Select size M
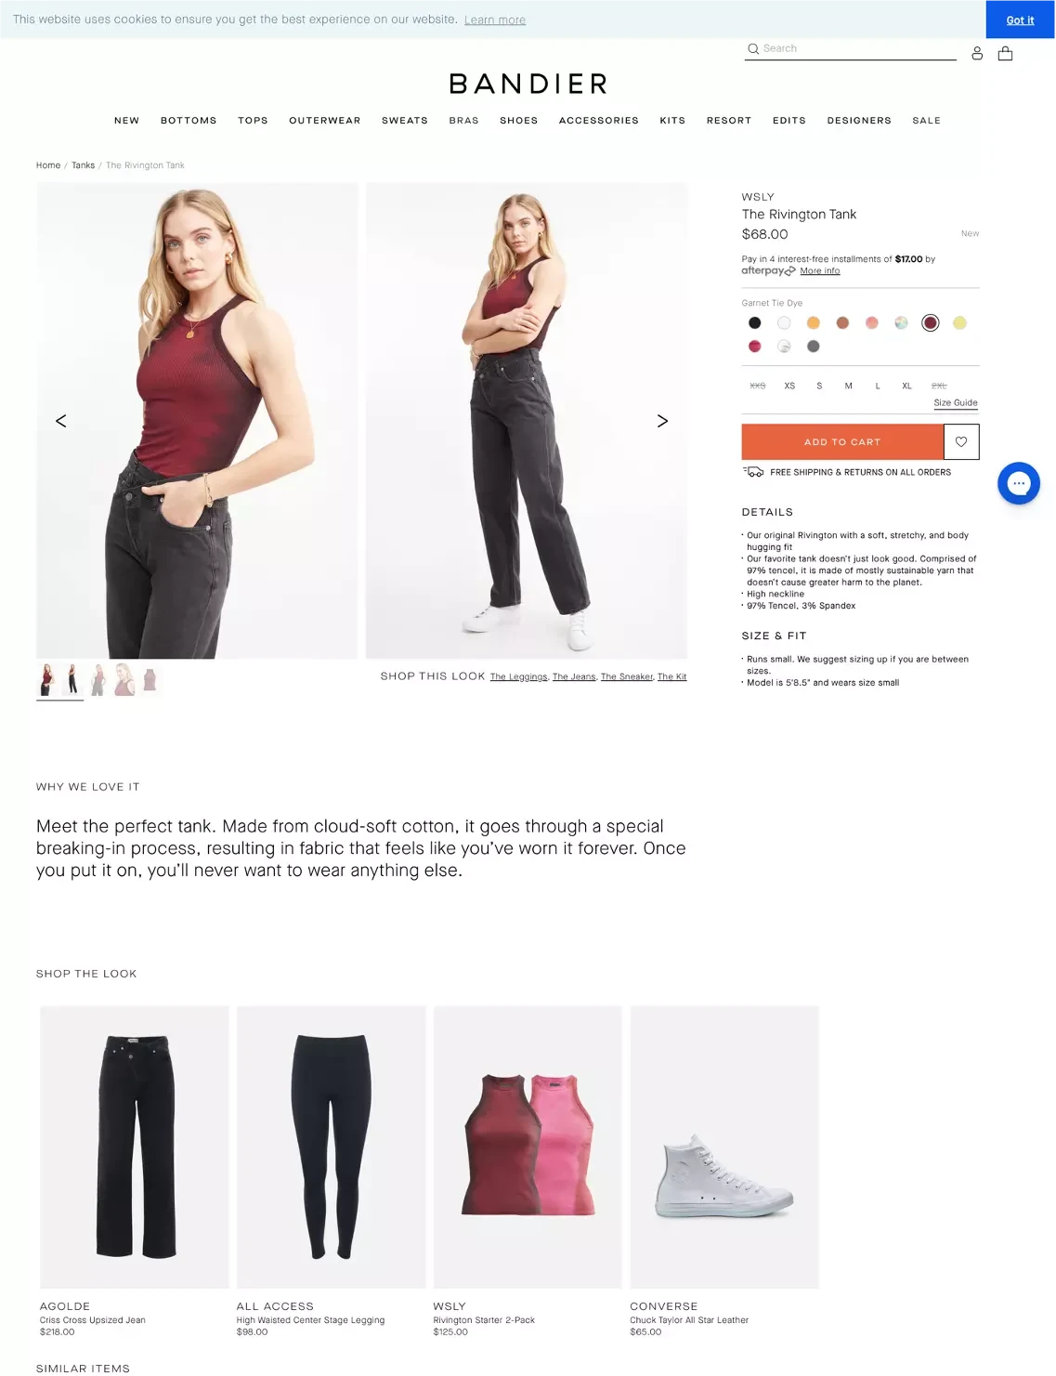 pyautogui.click(x=848, y=386)
